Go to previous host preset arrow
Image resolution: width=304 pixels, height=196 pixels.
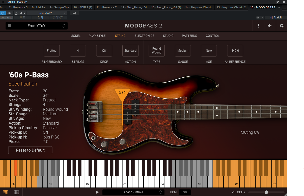[x=21, y=13]
